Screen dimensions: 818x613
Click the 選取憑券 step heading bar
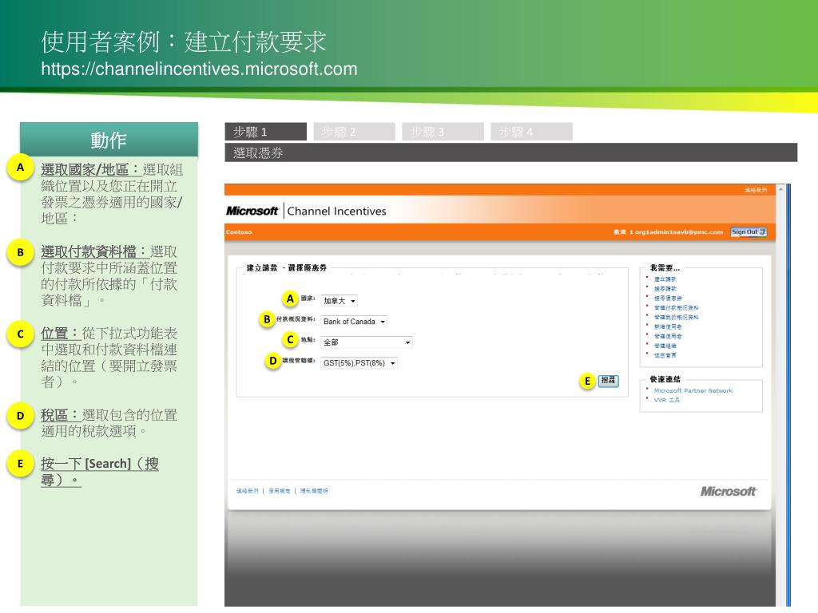[510, 152]
